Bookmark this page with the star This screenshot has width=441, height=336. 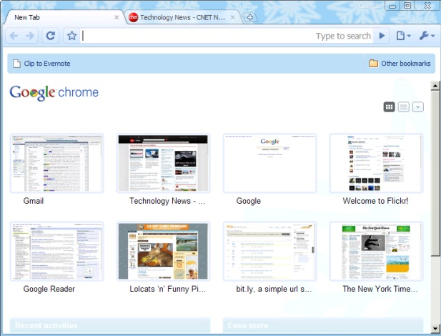(x=71, y=36)
